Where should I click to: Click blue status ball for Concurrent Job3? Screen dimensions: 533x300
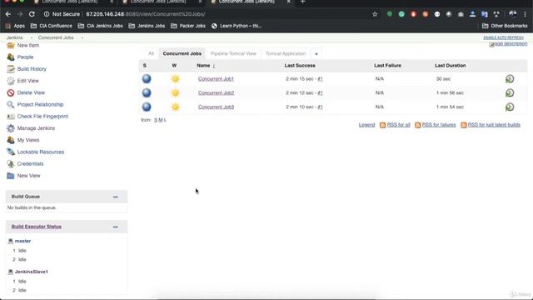pyautogui.click(x=147, y=107)
